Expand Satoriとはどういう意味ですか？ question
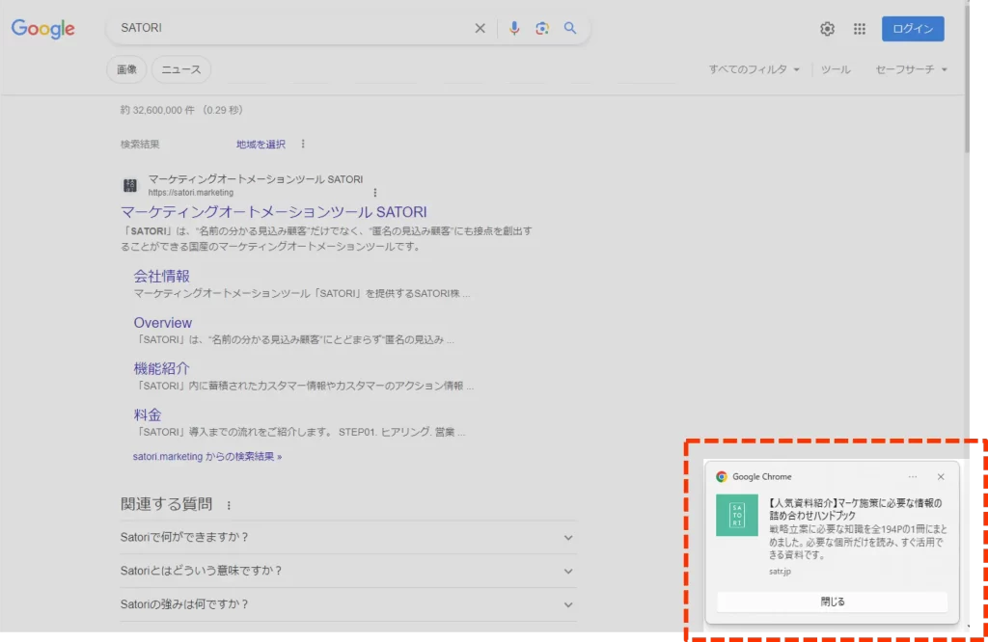 click(x=348, y=571)
